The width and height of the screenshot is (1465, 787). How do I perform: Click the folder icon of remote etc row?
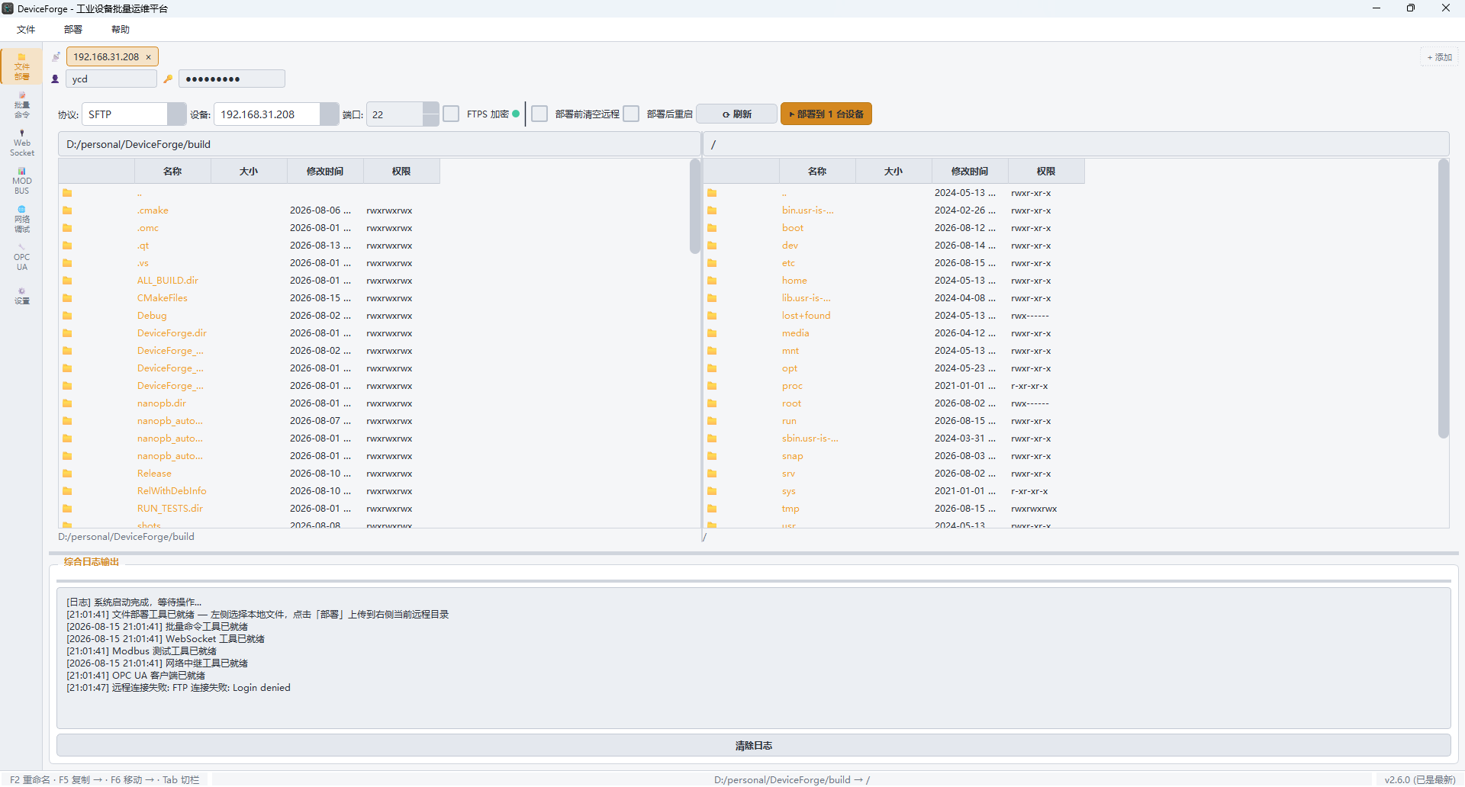click(x=712, y=263)
